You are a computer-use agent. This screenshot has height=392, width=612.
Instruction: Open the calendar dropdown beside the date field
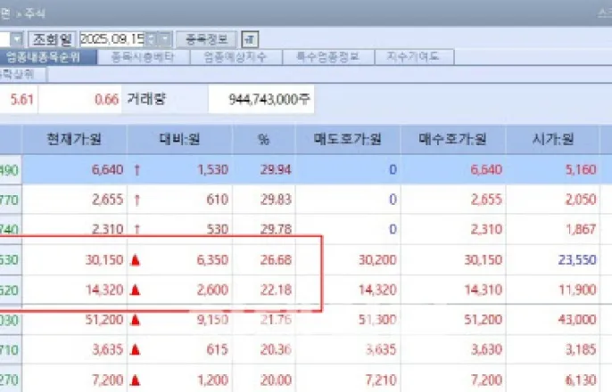pyautogui.click(x=166, y=39)
